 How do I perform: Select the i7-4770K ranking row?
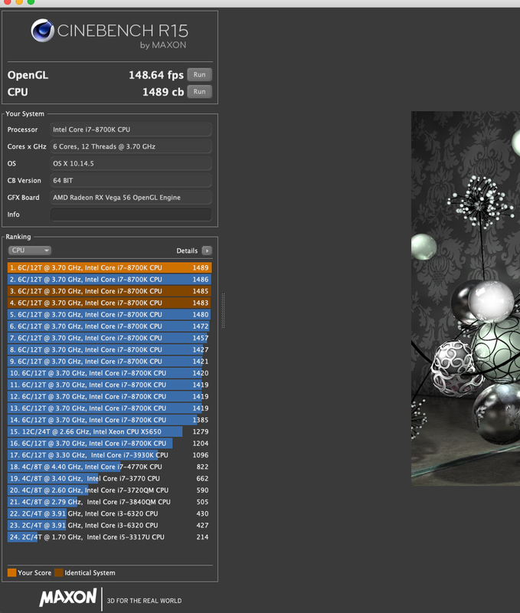[x=110, y=467]
